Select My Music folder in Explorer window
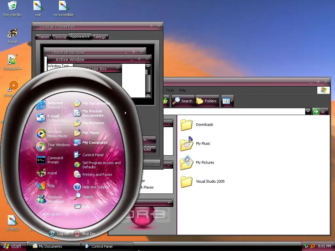Screen dimensions: 335x251 [x=195, y=143]
